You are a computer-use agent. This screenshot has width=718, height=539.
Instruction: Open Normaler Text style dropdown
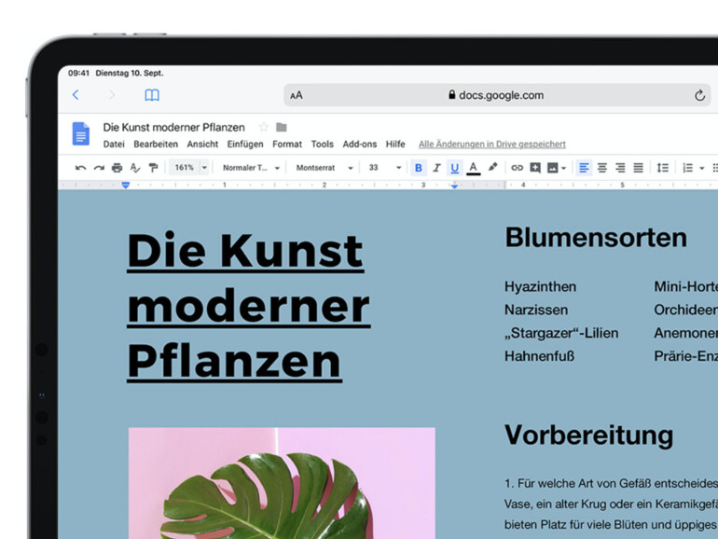(x=251, y=168)
